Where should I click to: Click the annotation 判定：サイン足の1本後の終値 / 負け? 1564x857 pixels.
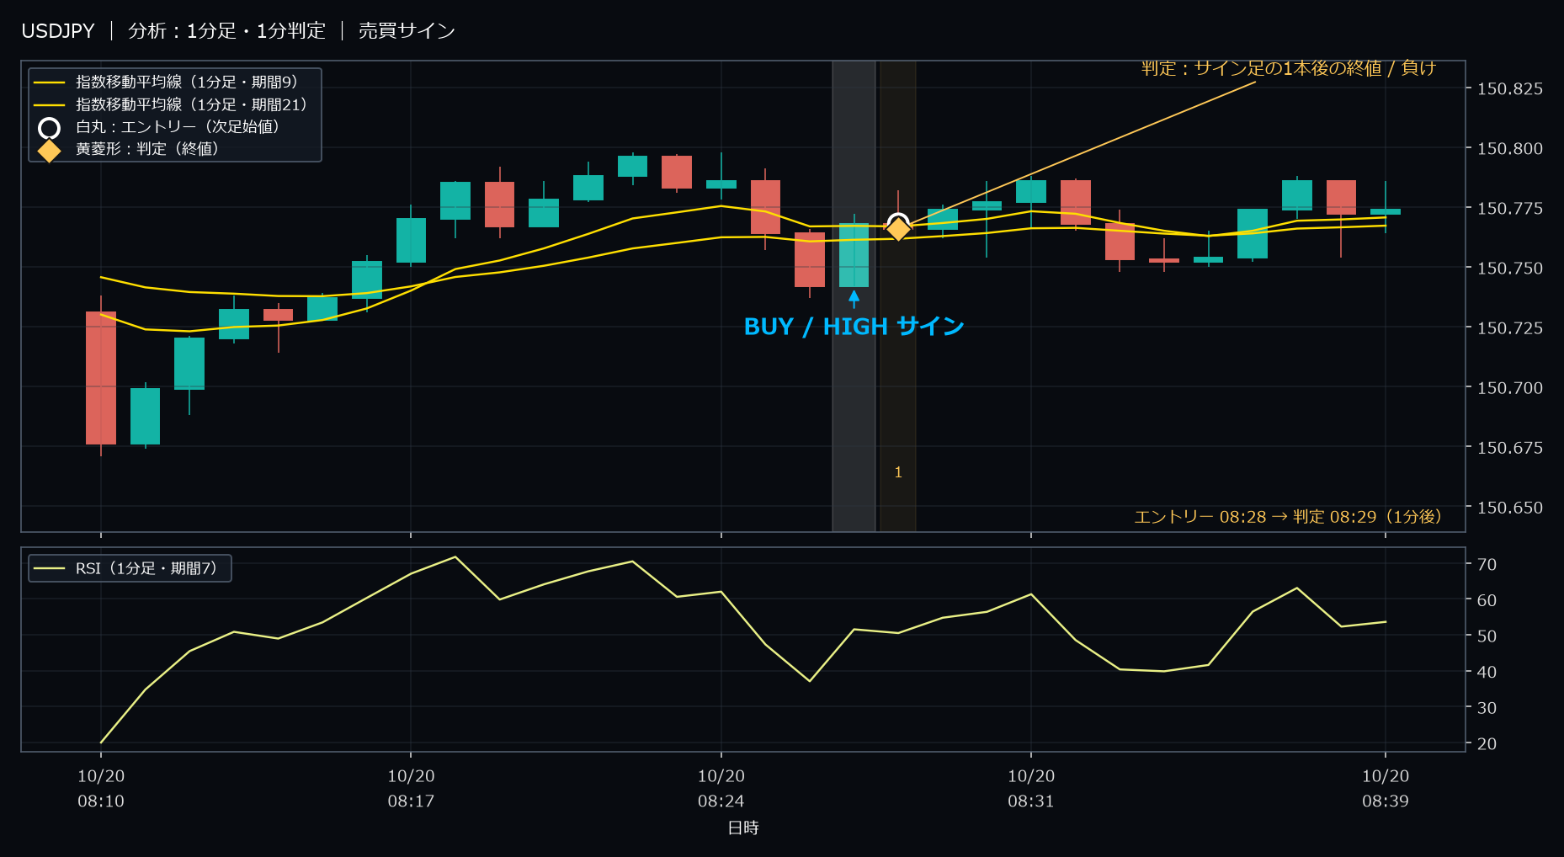[1288, 68]
